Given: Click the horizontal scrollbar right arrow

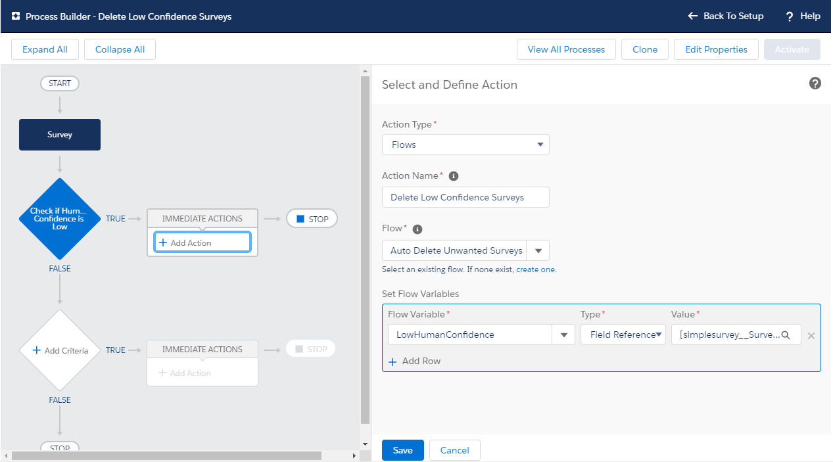Looking at the screenshot, I should tap(354, 455).
